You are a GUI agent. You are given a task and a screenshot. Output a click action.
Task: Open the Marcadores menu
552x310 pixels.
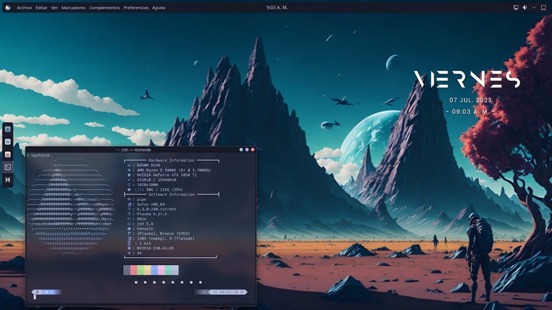click(x=74, y=8)
